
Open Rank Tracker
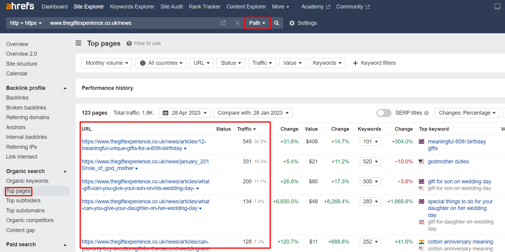coord(205,7)
